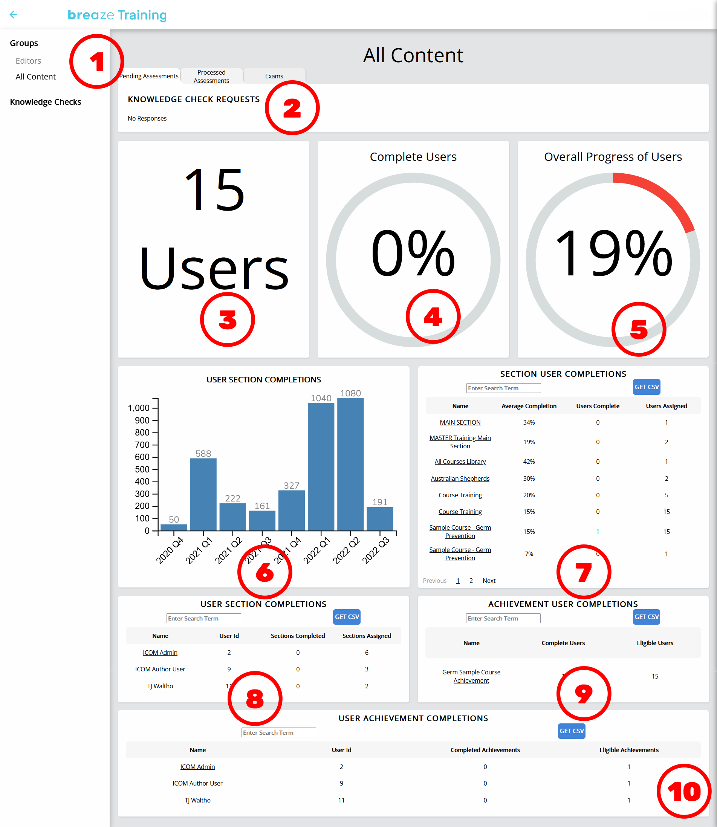Open ICOM Admin in User Section Completions
This screenshot has height=827, width=717.
[160, 652]
